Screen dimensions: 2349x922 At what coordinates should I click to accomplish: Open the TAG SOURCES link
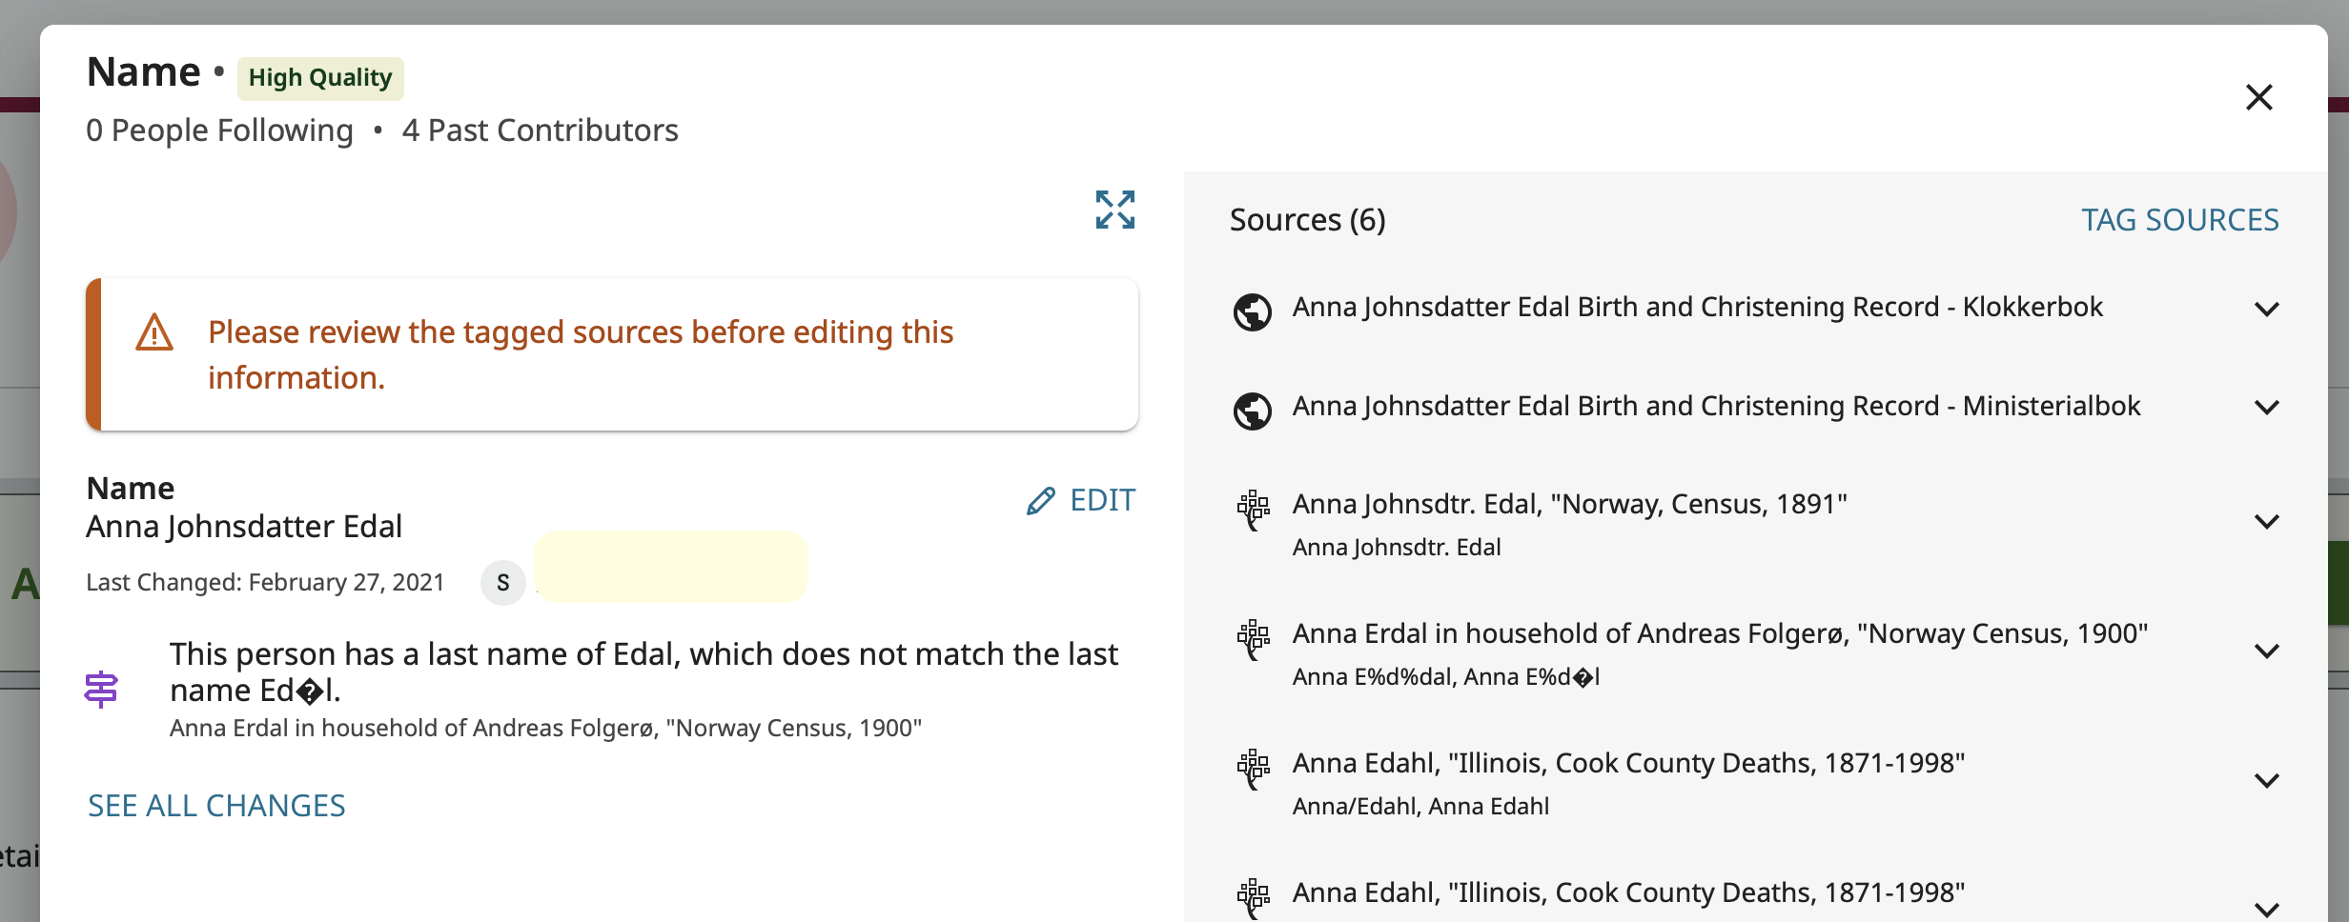coord(2179,220)
